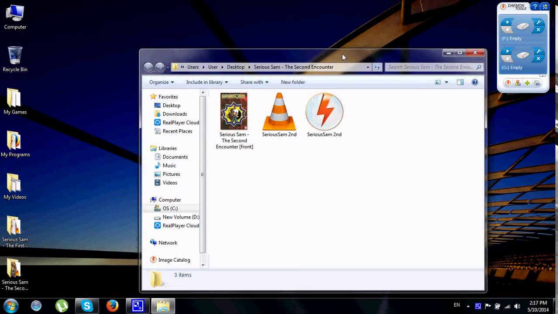The image size is (558, 314).
Task: Click the green plus add drive icon
Action: coord(527,83)
